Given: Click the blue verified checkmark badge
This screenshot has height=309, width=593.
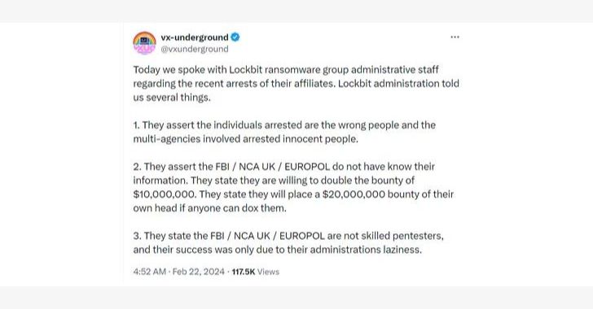Looking at the screenshot, I should pyautogui.click(x=235, y=37).
